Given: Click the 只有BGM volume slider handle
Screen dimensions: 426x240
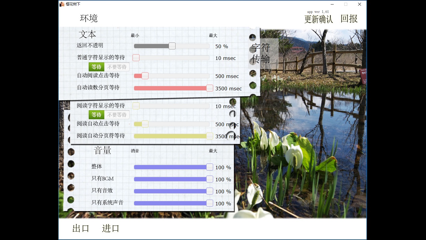Looking at the screenshot, I should (x=209, y=179).
